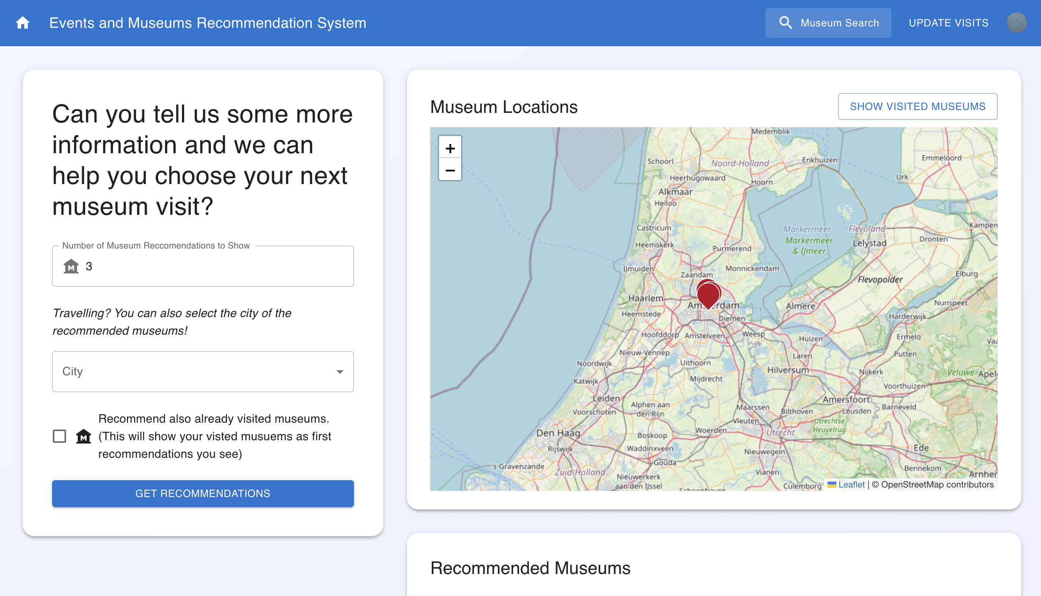Focus the Museum Search field

[x=839, y=23]
